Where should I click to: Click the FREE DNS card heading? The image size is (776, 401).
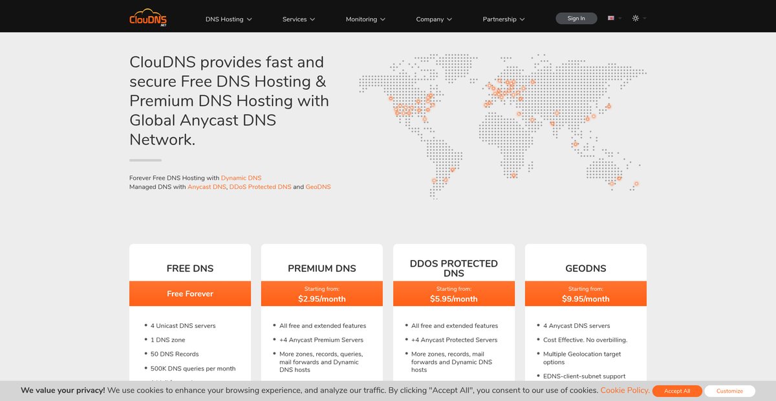pyautogui.click(x=190, y=268)
